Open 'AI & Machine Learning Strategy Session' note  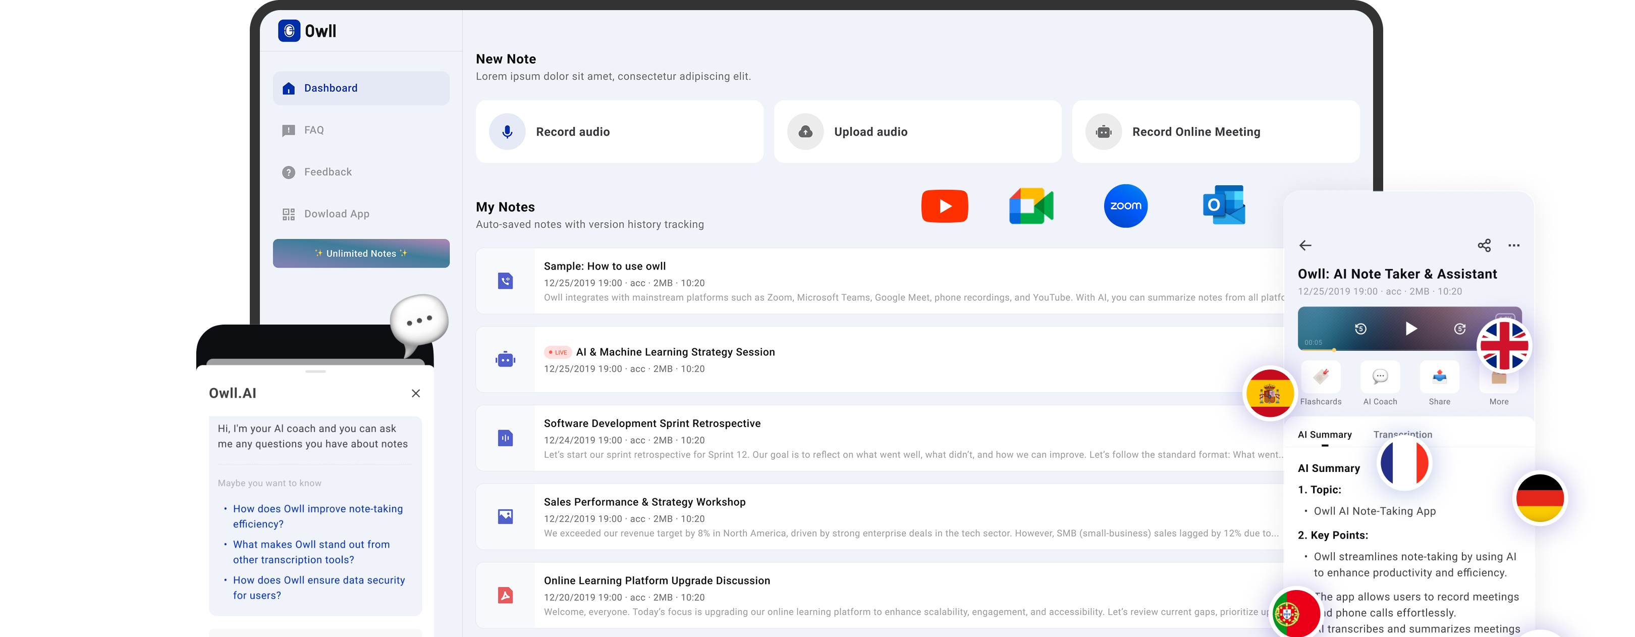click(880, 359)
